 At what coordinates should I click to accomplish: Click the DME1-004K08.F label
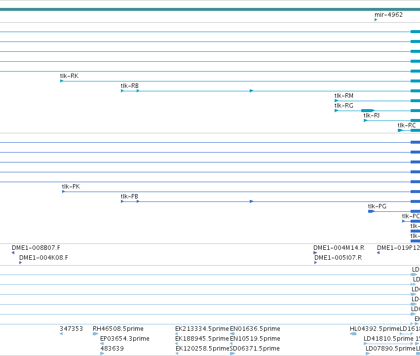click(x=43, y=258)
